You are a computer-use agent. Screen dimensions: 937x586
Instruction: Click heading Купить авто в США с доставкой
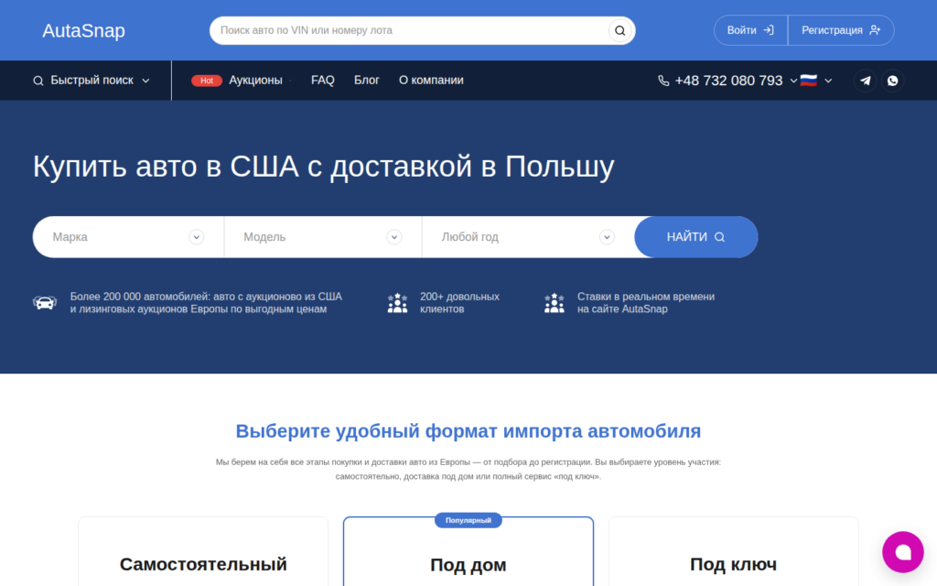pyautogui.click(x=323, y=167)
